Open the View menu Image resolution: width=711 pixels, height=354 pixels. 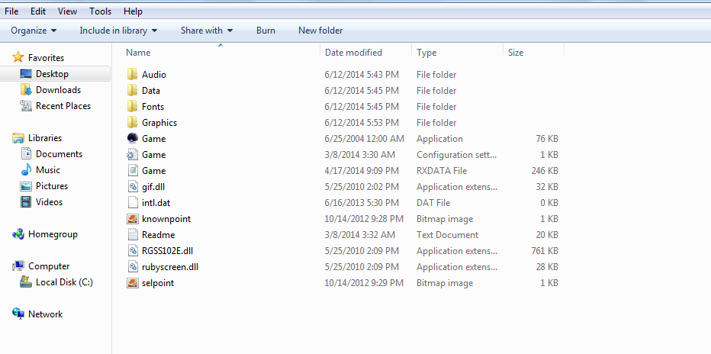click(x=67, y=11)
